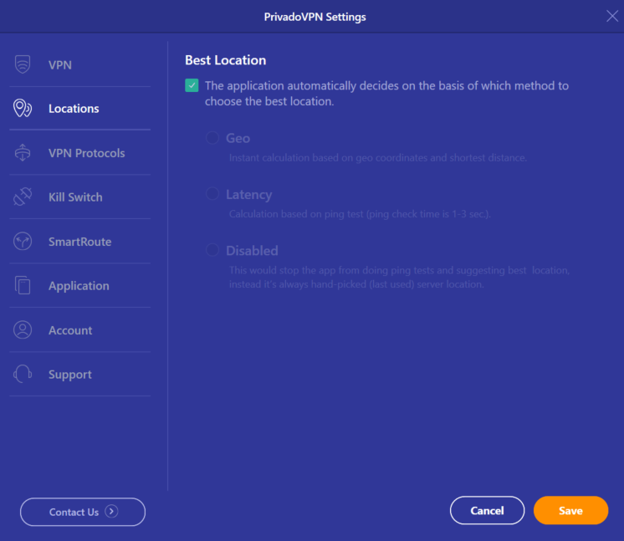624x541 pixels.
Task: Click the Kill Switch plug icon
Action: (x=23, y=197)
